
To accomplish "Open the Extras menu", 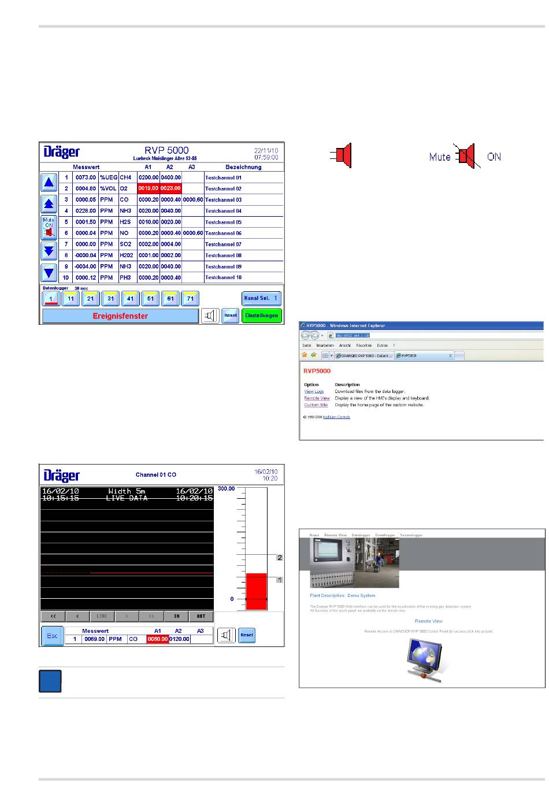I will point(383,346).
